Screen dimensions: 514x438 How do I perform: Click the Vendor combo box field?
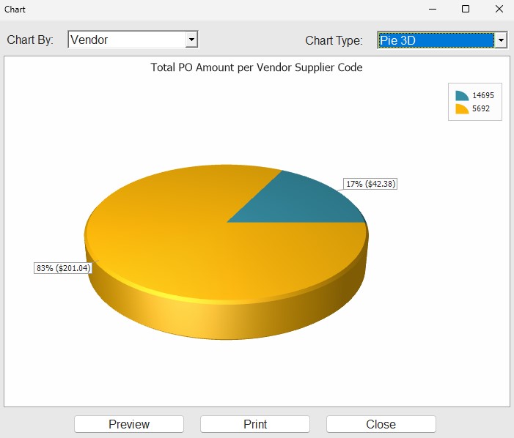pyautogui.click(x=126, y=40)
